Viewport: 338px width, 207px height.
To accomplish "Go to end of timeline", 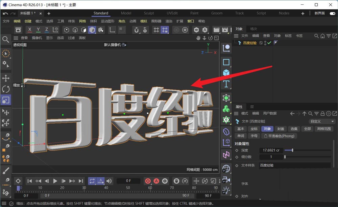I will (81, 181).
